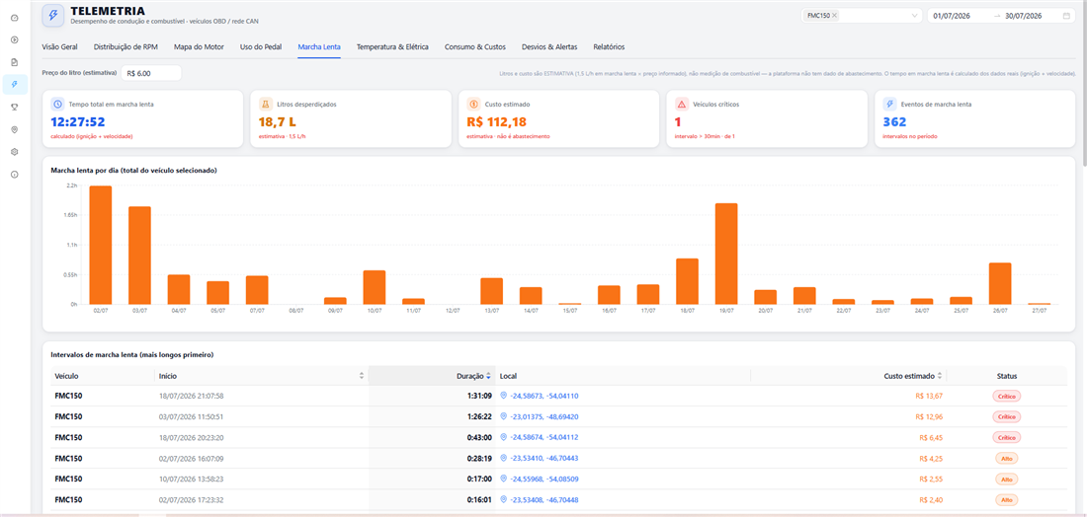The image size is (1087, 517).
Task: Open the map pin icon in sidebar
Action: [15, 129]
